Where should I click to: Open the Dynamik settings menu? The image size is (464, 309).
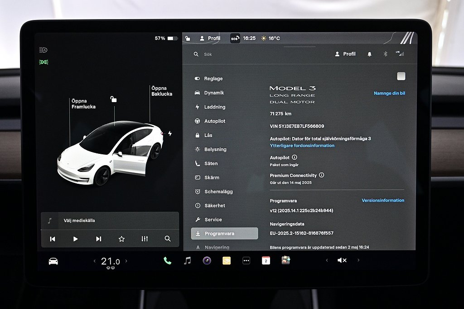click(x=209, y=93)
